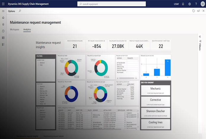Click the search icon beside Options

pyautogui.click(x=20, y=11)
